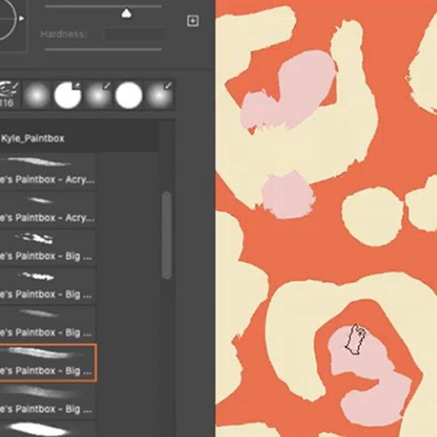The width and height of the screenshot is (437, 437).
Task: Create new brush preset plus icon
Action: coord(192,21)
